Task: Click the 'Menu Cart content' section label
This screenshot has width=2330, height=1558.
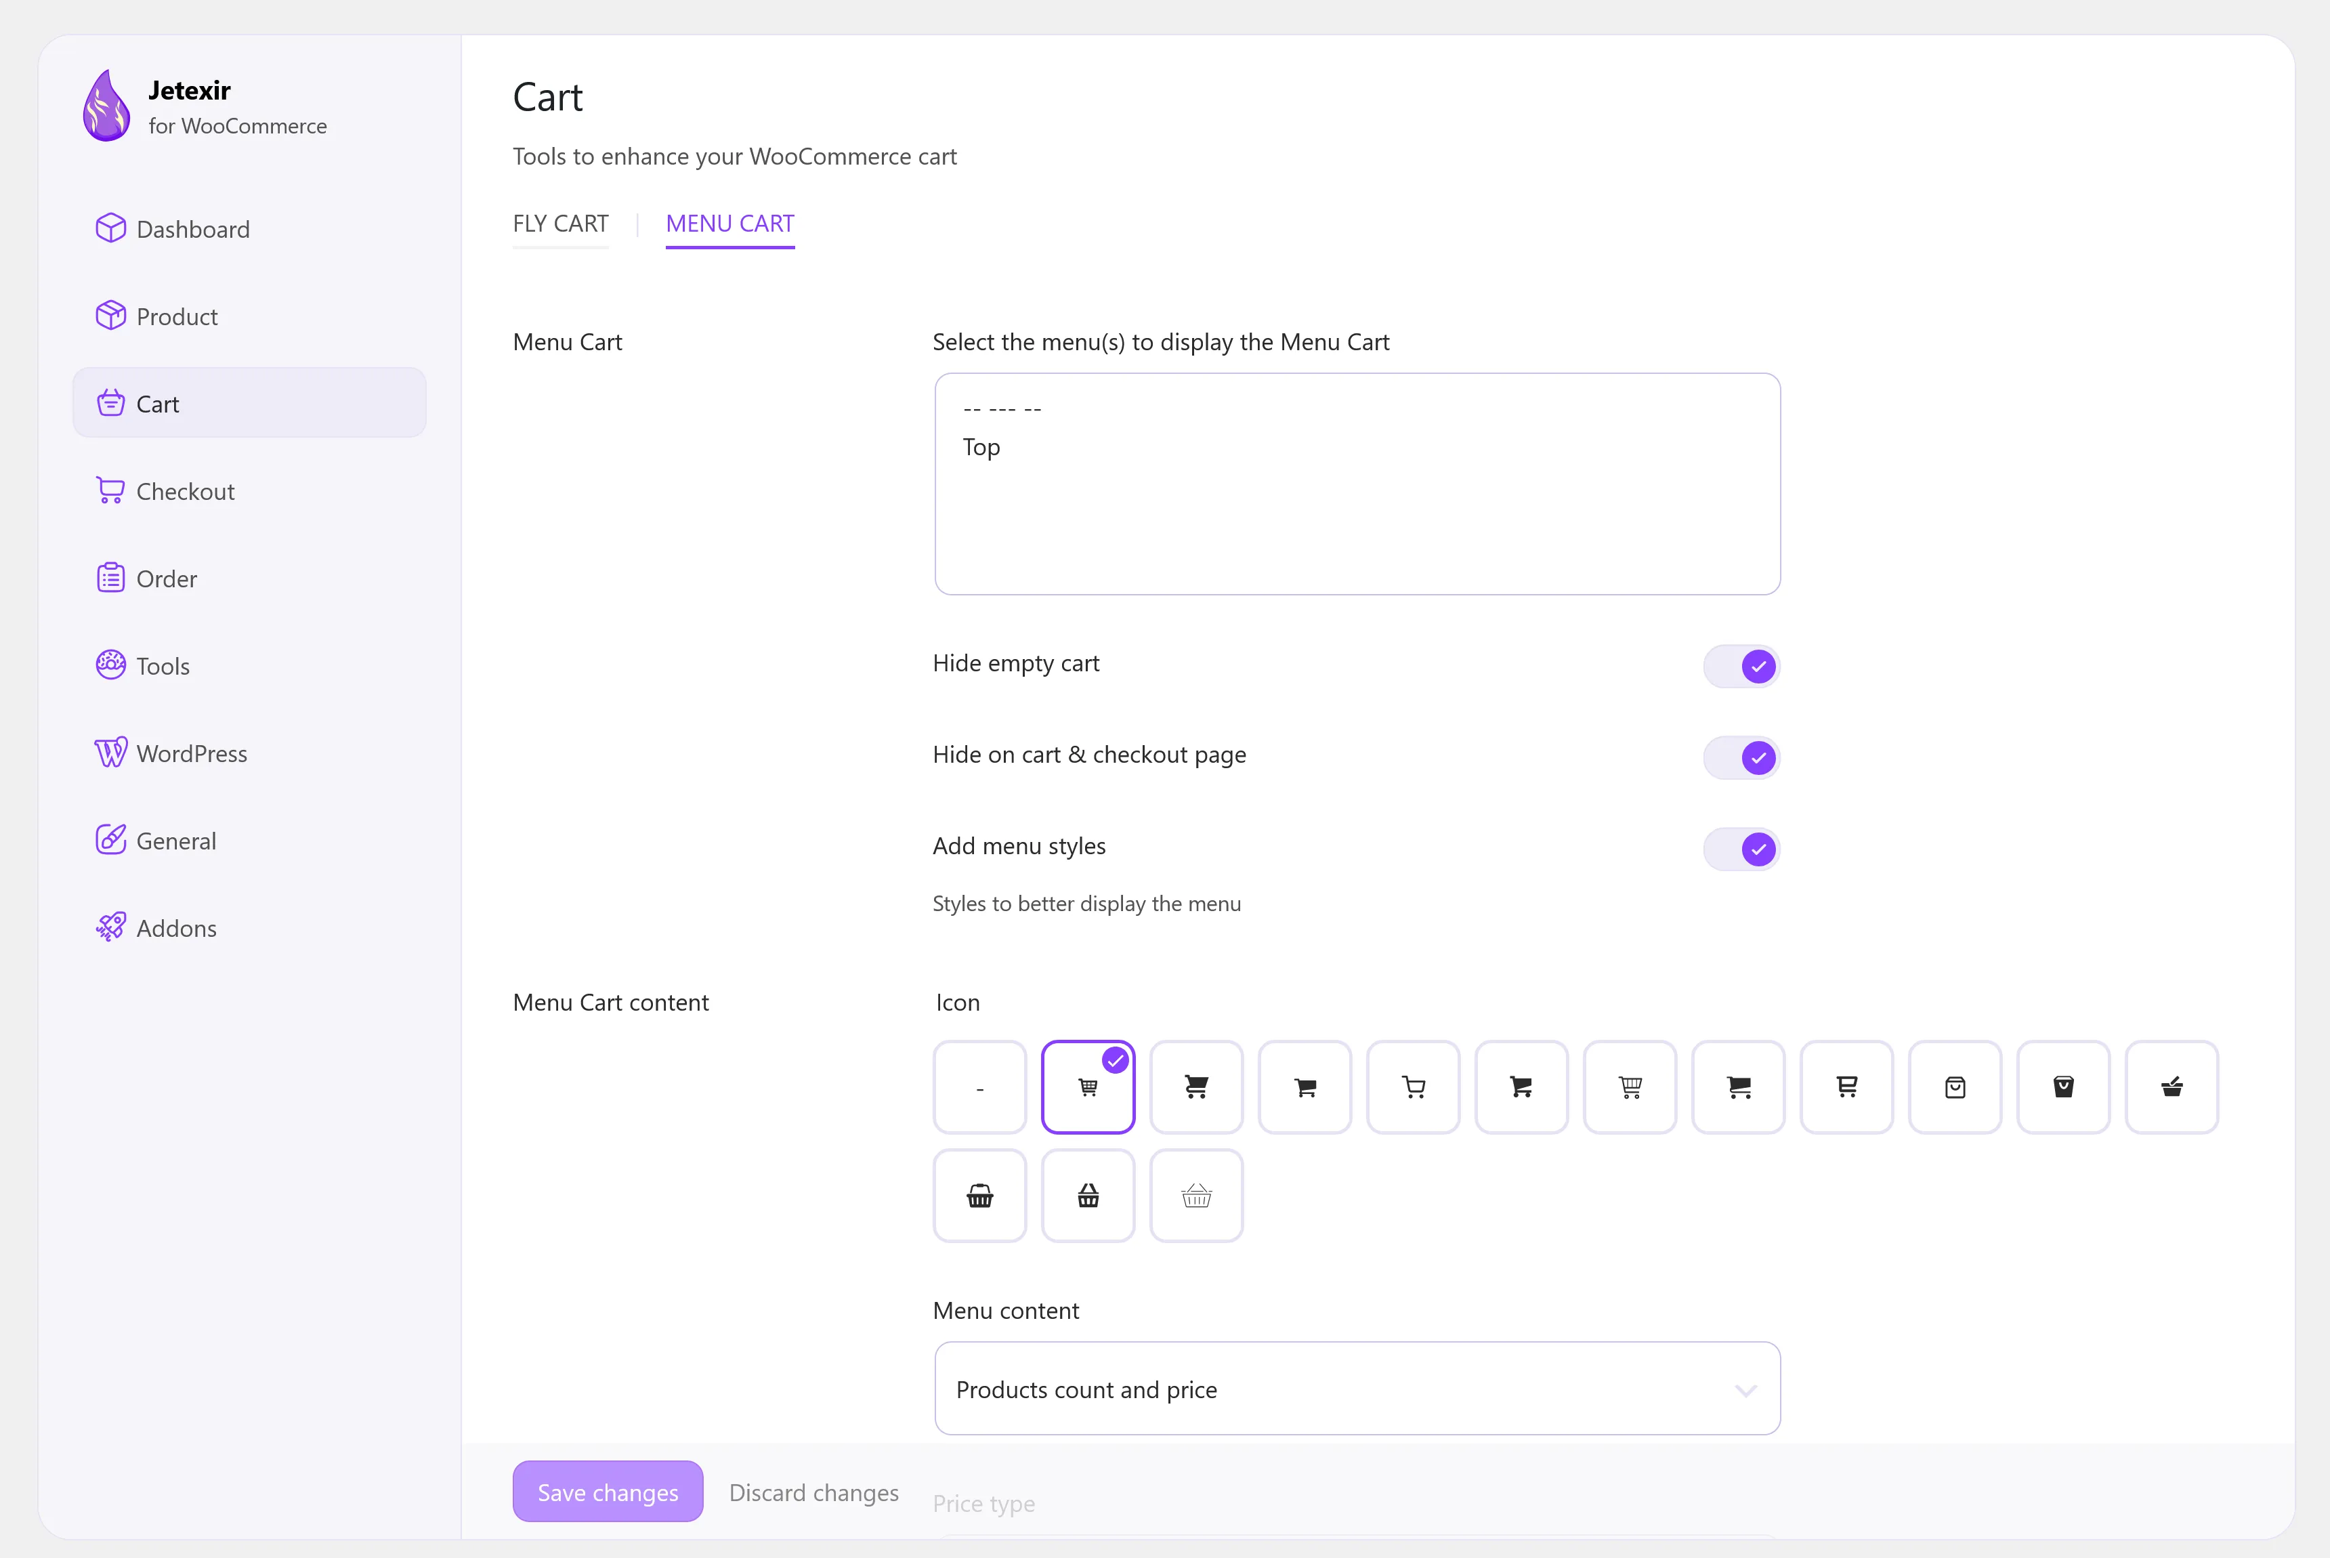Action: (x=611, y=1002)
